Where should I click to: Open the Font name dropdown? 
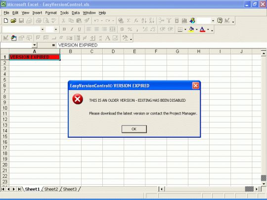[x=43, y=30]
